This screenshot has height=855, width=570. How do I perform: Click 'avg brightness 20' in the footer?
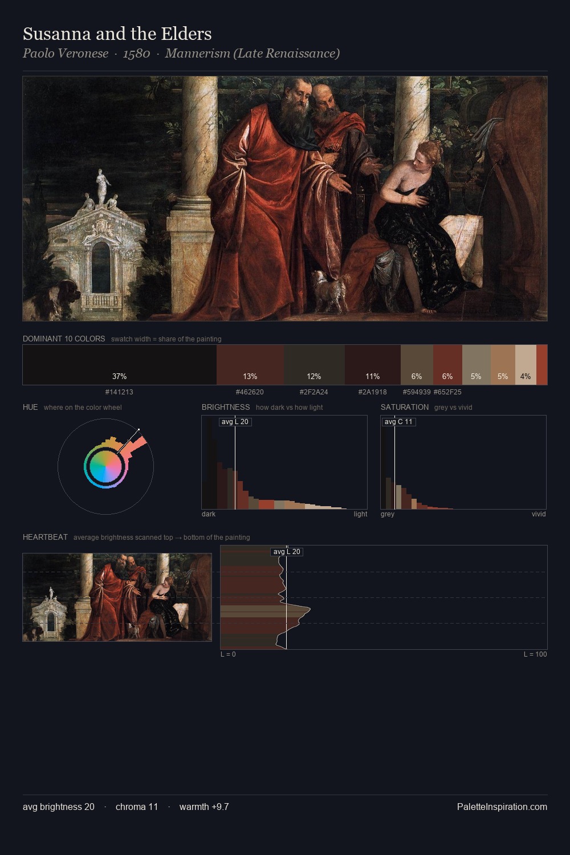59,807
